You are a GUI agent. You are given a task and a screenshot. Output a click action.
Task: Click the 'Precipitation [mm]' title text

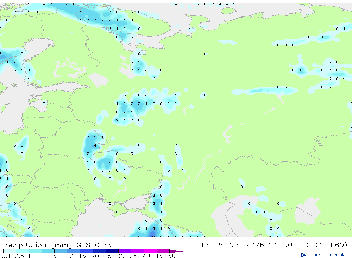coord(36,245)
